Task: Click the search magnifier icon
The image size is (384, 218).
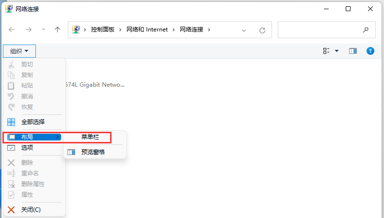Action: pyautogui.click(x=366, y=30)
